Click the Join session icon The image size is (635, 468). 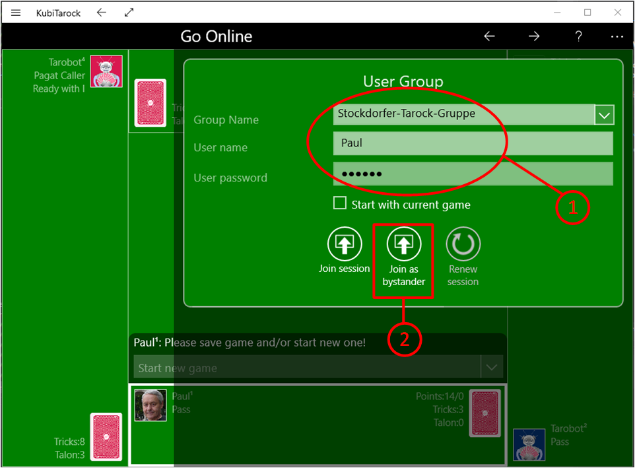click(345, 244)
